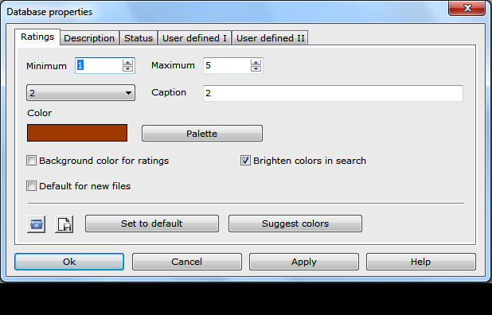Increase the Minimum value with up arrow
The width and height of the screenshot is (492, 315).
127,62
